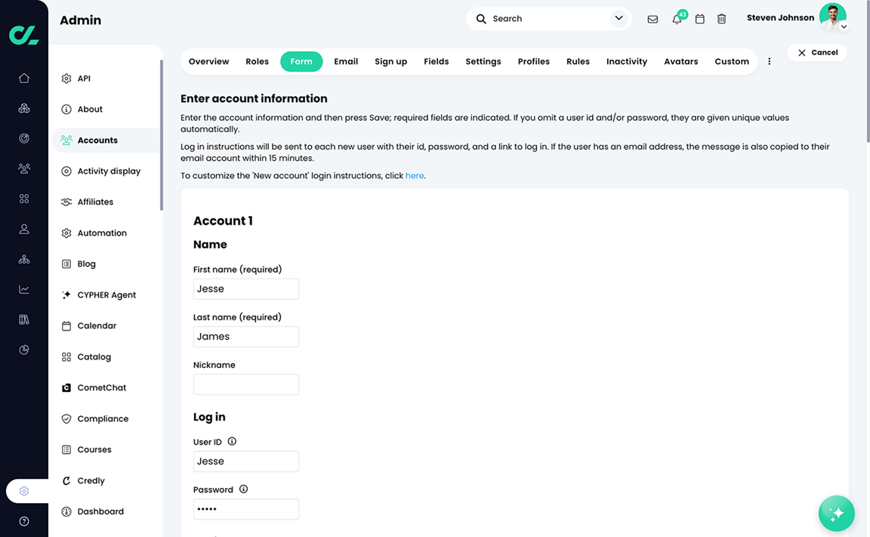Expand the user menu chevron under avatar
Viewport: 870px width, 537px height.
point(844,26)
